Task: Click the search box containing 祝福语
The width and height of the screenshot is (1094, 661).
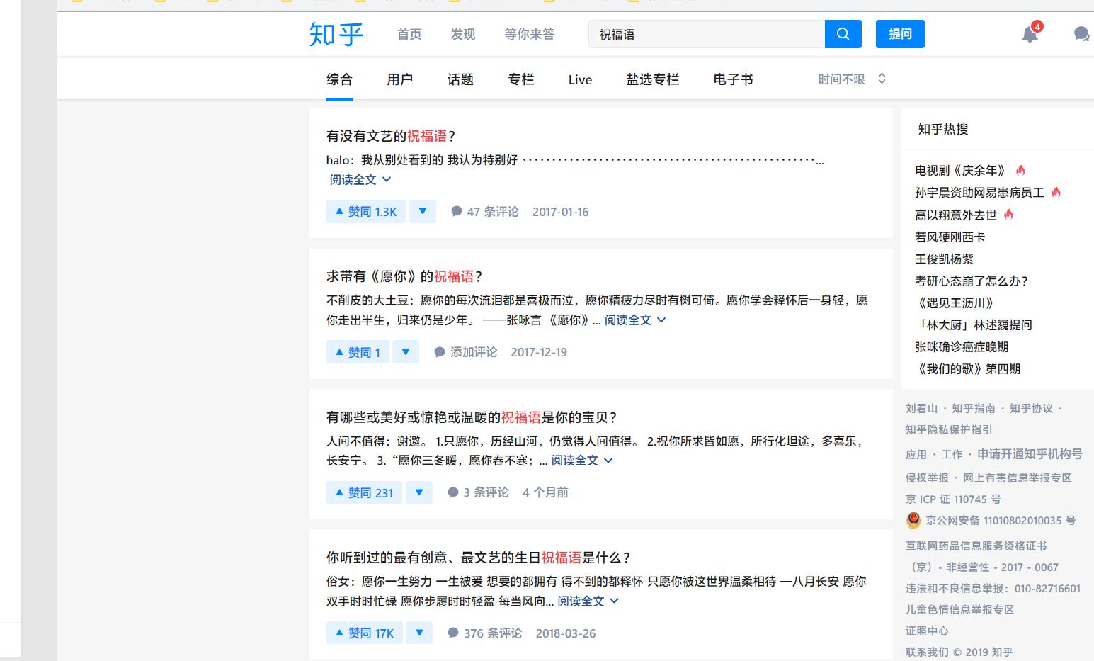Action: coord(706,34)
